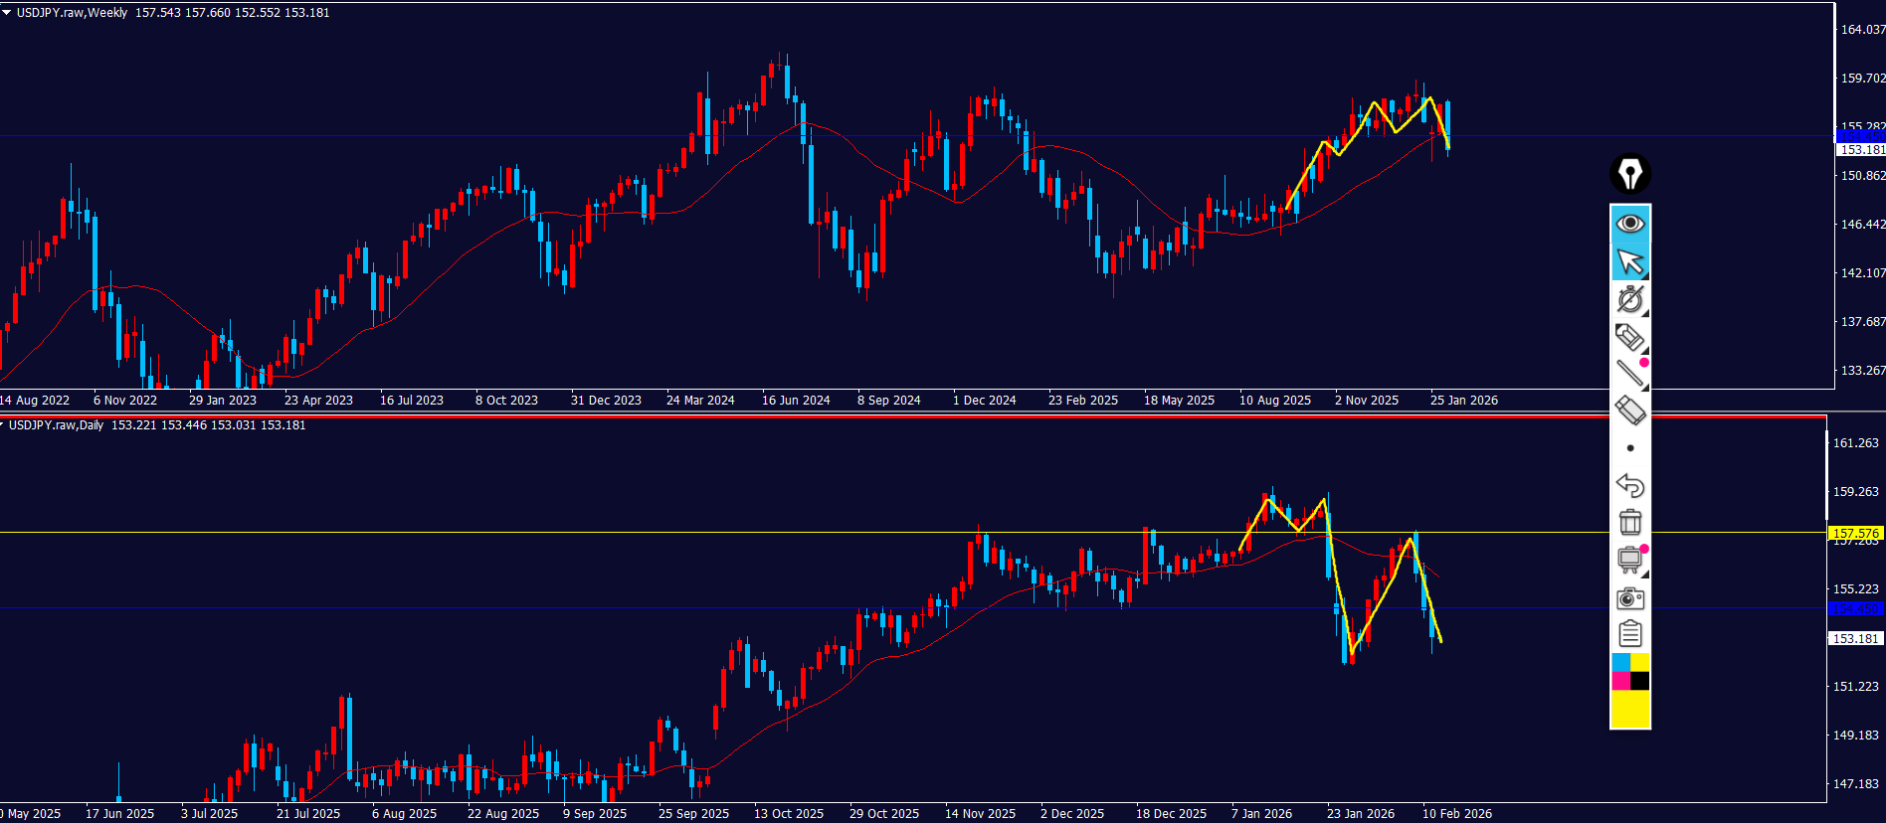This screenshot has height=823, width=1886.
Task: Select the highlighter marker tool
Action: click(x=1629, y=337)
